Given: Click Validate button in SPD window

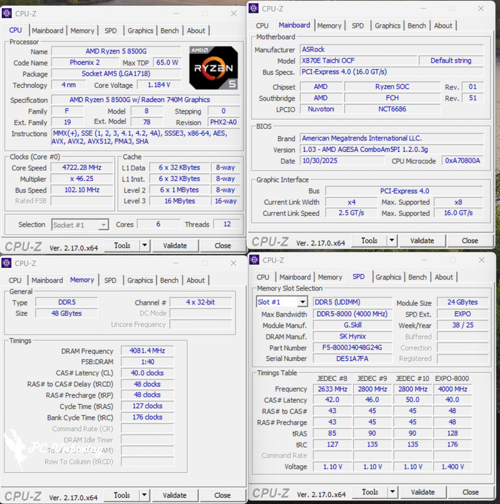Looking at the screenshot, I should (423, 492).
